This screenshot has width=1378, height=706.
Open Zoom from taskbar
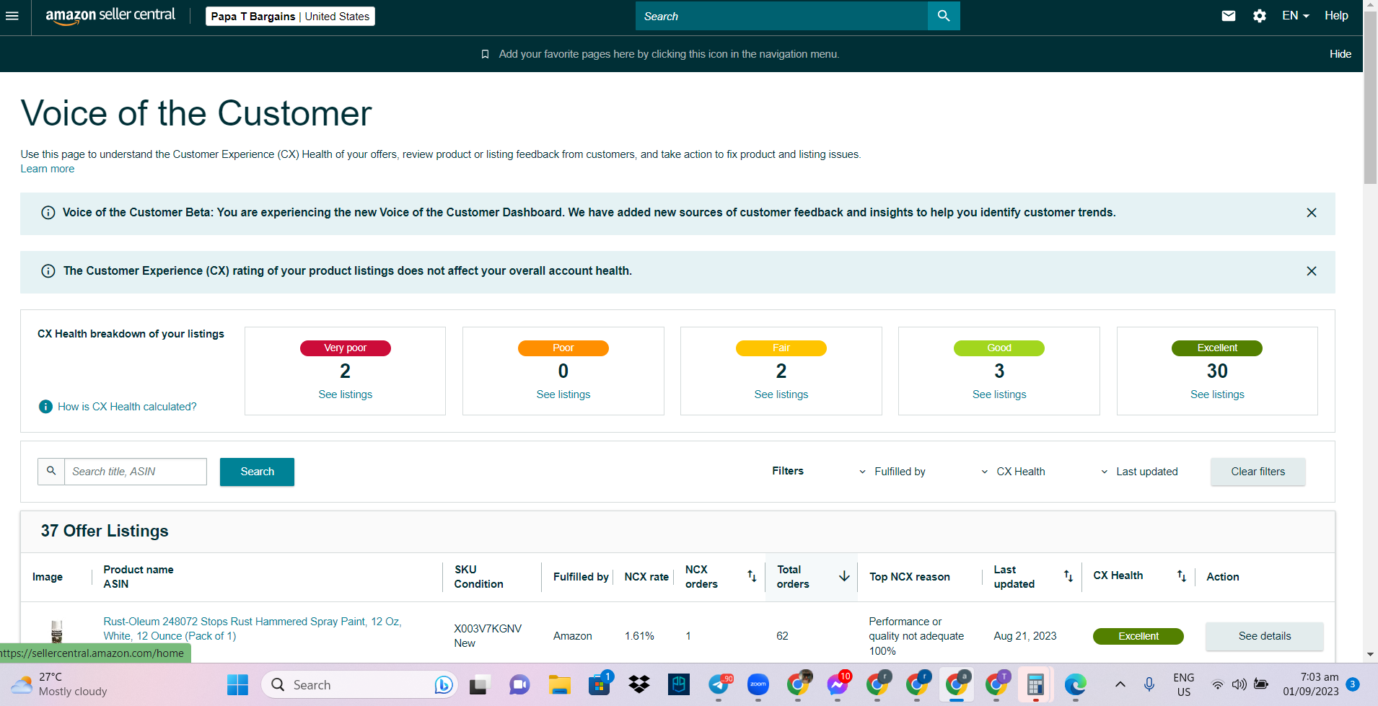pyautogui.click(x=758, y=684)
